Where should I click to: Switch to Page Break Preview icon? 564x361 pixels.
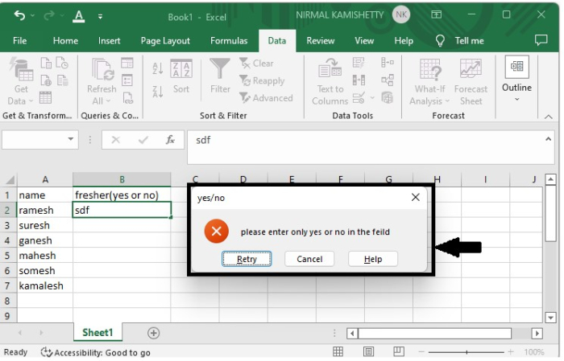pyautogui.click(x=399, y=351)
